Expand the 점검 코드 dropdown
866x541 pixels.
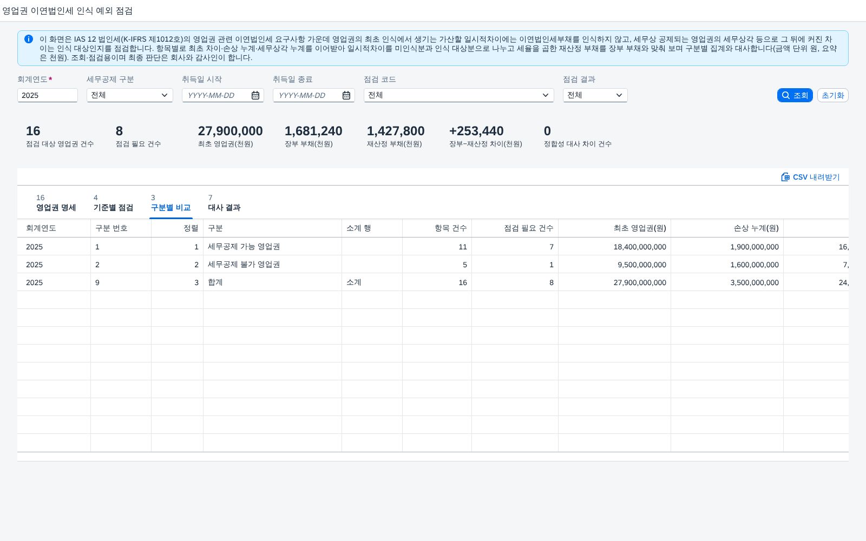[546, 95]
